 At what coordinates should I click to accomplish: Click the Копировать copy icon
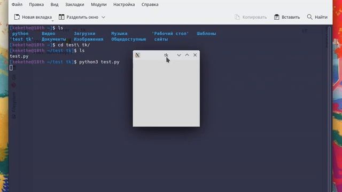coord(237,17)
